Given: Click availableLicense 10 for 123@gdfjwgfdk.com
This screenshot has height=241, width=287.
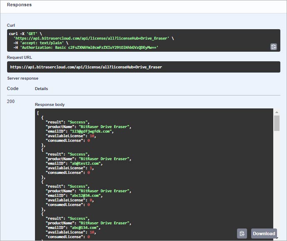Looking at the screenshot, I should pos(92,136).
